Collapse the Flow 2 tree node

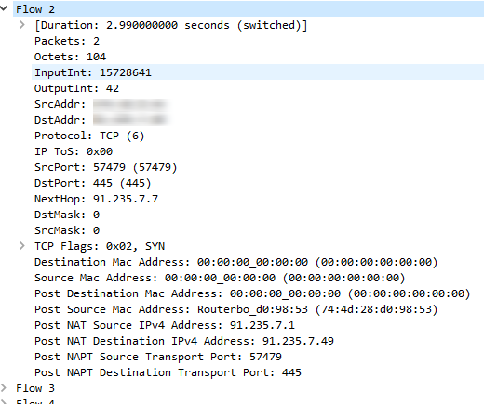[4, 8]
